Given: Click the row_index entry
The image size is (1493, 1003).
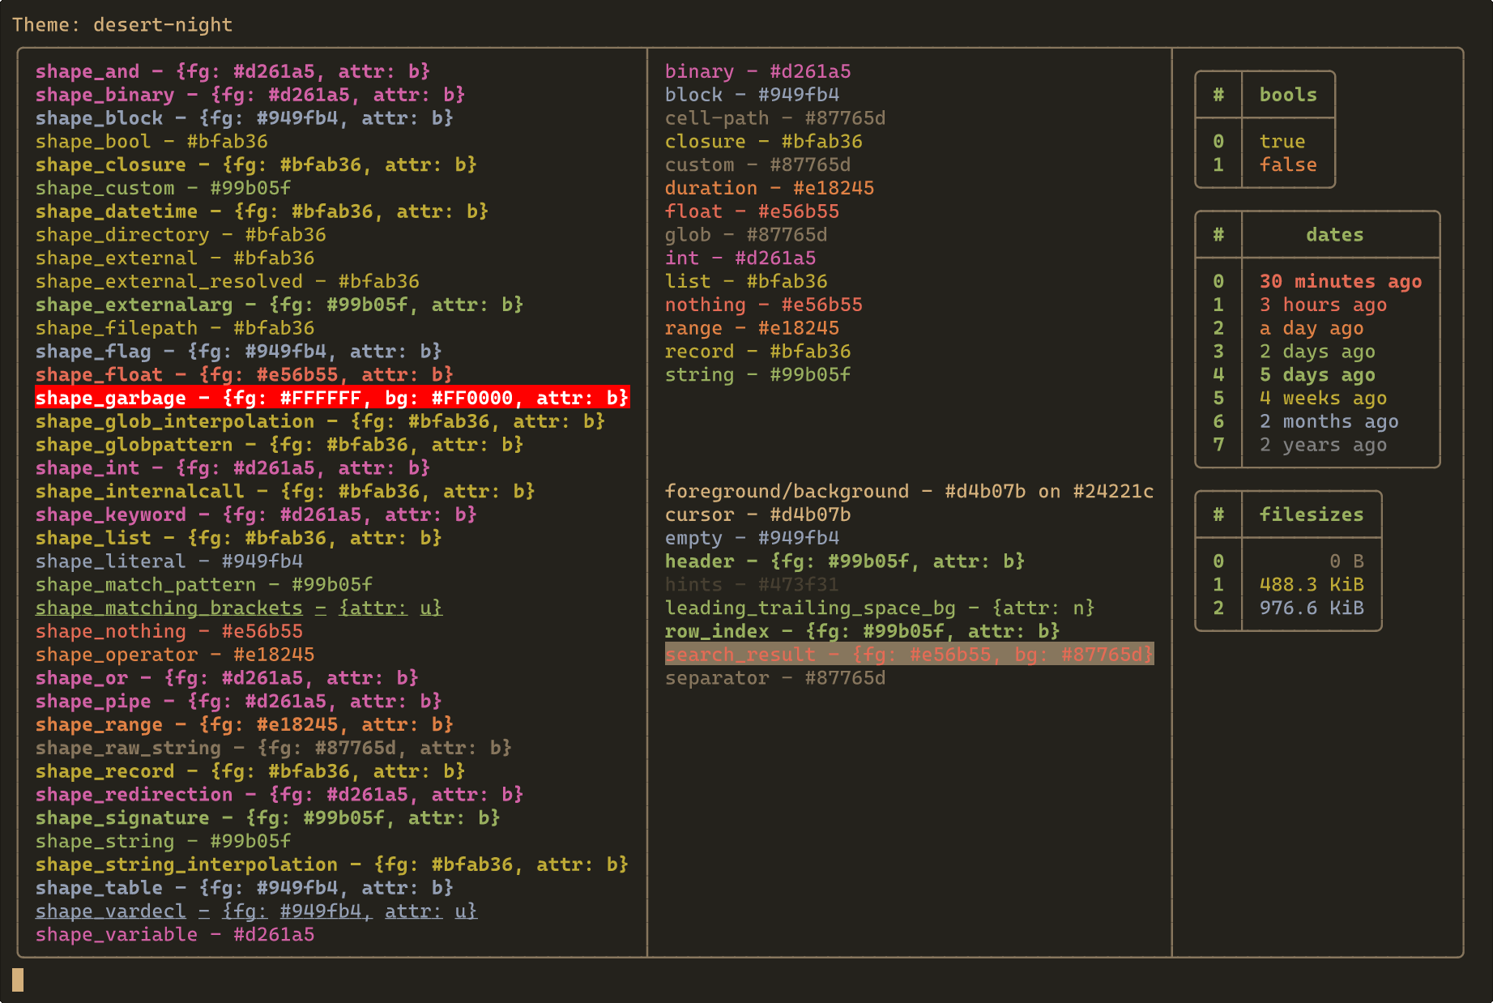Looking at the screenshot, I should [863, 632].
